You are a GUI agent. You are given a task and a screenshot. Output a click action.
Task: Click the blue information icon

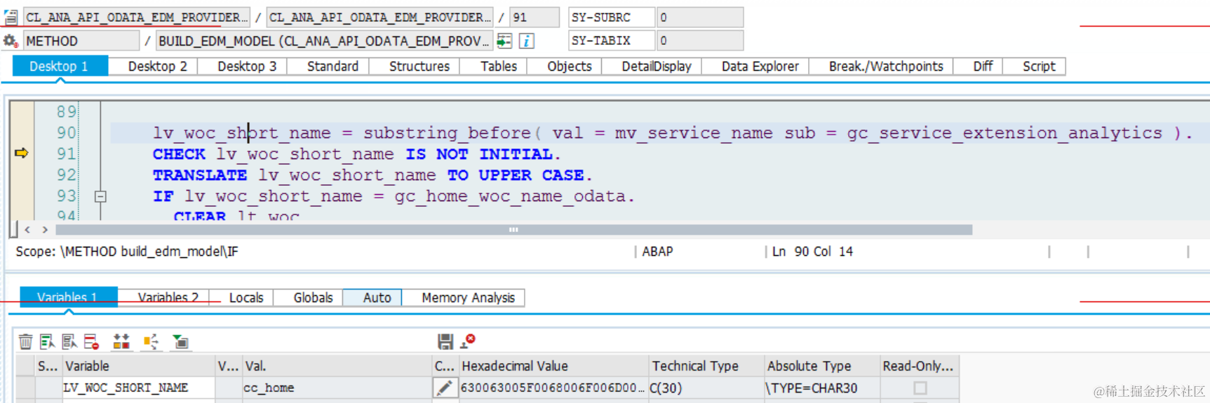click(x=526, y=41)
